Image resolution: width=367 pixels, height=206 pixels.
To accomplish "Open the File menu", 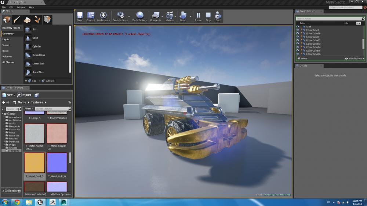I will [4, 7].
